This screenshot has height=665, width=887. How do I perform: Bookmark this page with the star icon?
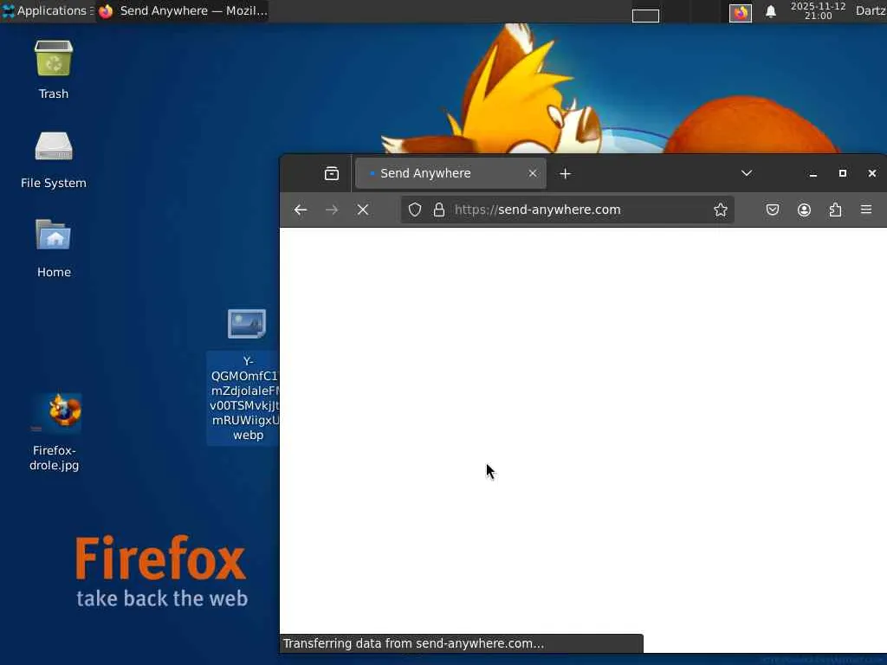click(720, 210)
